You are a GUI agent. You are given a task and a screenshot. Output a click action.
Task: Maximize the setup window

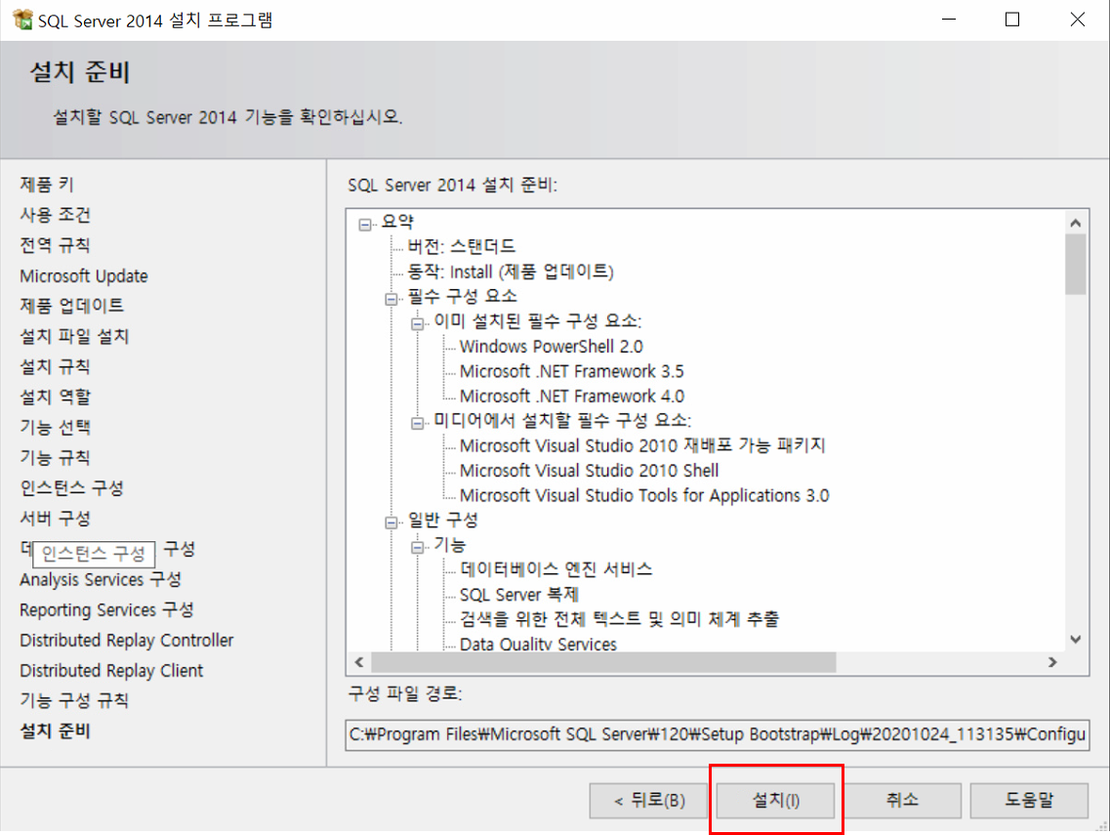pos(1012,20)
